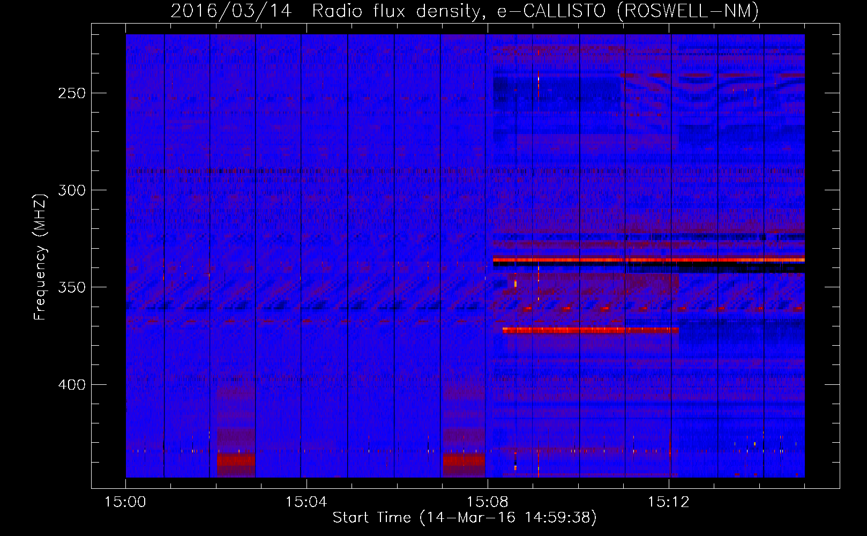This screenshot has height=536, width=867.
Task: Select the '300' frequency axis label
Action: coord(71,190)
